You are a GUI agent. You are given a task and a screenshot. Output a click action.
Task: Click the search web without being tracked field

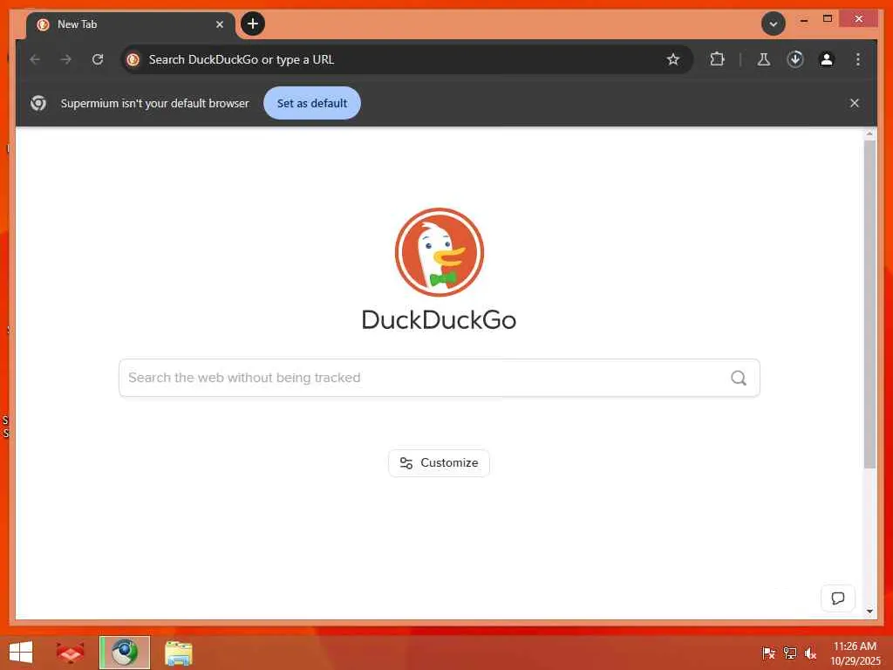point(440,378)
